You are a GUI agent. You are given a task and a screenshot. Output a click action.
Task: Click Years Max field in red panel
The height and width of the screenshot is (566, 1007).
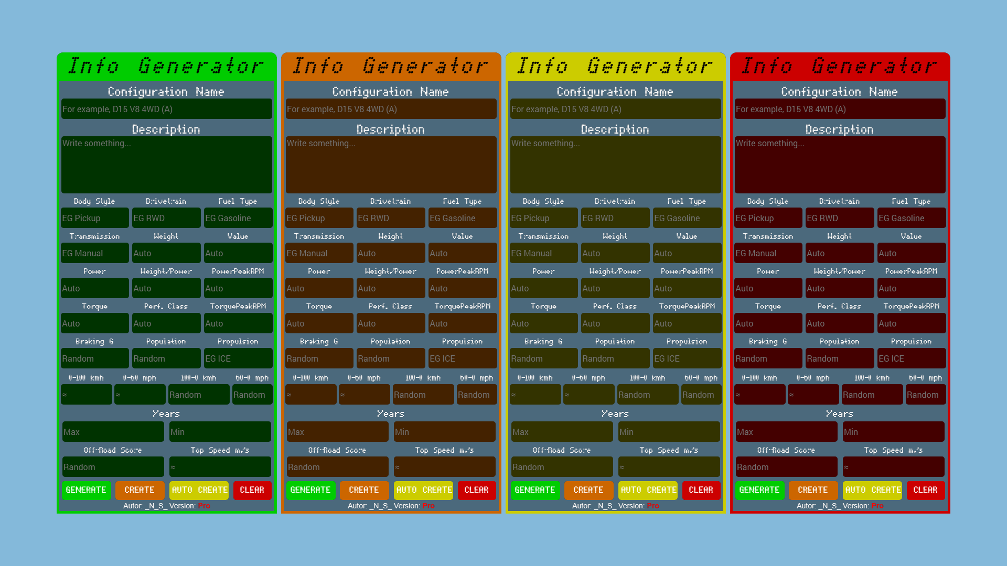(787, 432)
